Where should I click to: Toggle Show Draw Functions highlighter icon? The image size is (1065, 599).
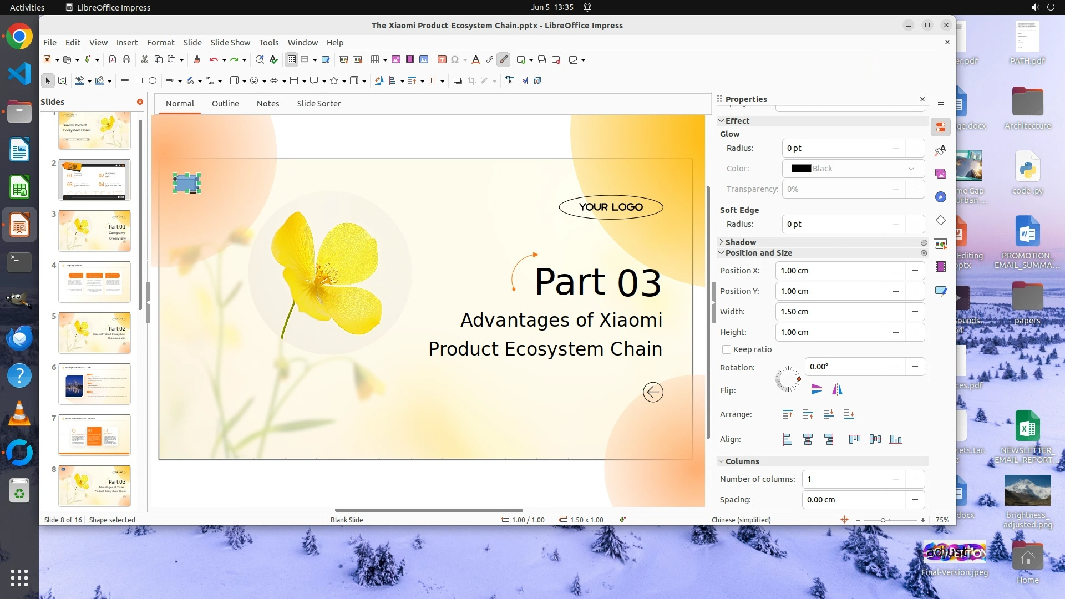click(x=504, y=60)
